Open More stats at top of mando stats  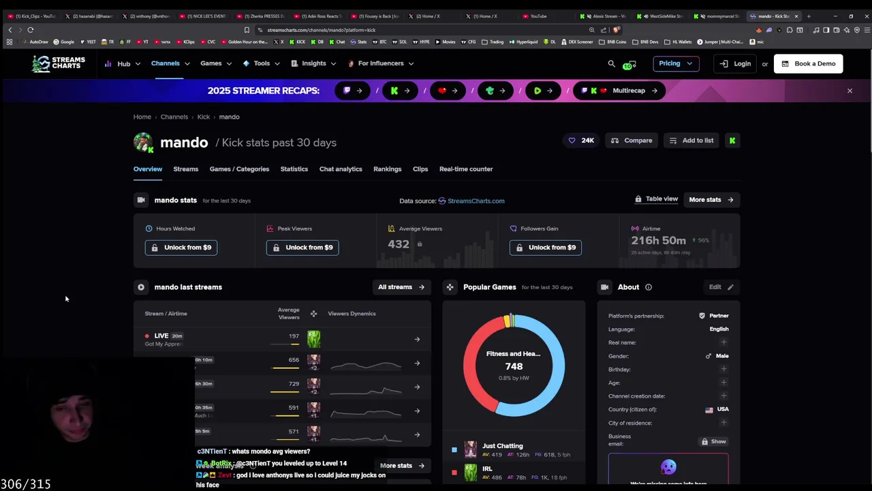tap(711, 200)
